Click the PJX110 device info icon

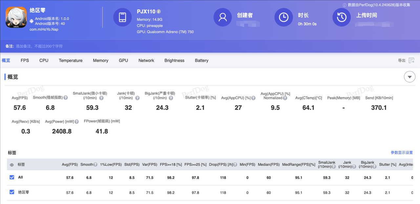pos(159,11)
